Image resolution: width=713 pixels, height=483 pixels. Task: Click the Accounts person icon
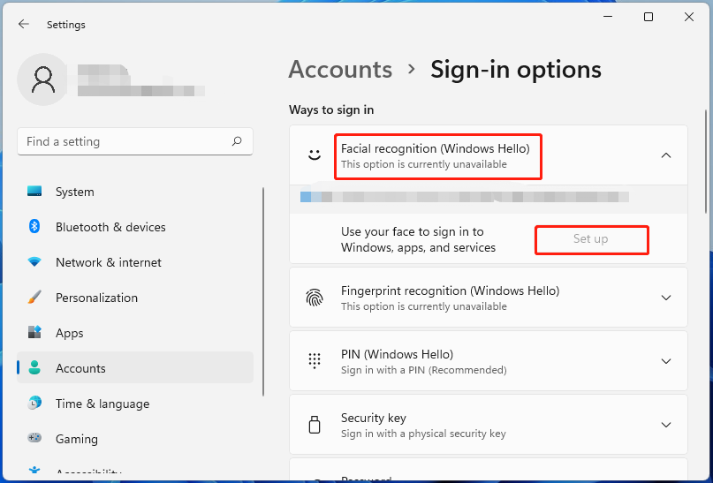(34, 367)
